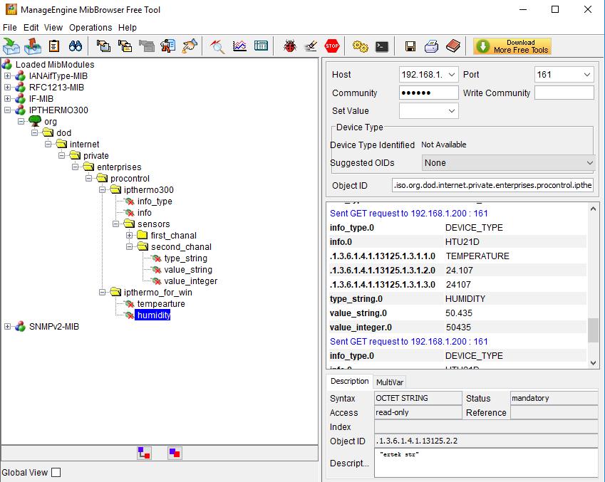Open the Port dropdown list
The image size is (605, 482).
(x=587, y=75)
